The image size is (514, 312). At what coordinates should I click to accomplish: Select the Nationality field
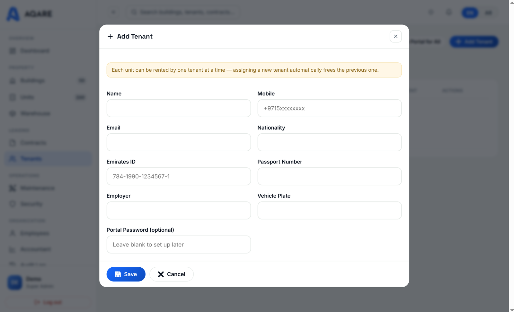point(329,142)
